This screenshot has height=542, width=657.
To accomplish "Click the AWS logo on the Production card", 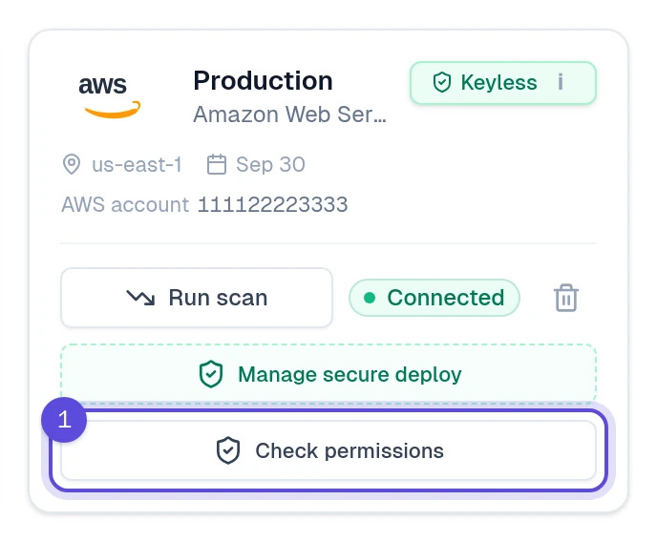I will click(110, 96).
